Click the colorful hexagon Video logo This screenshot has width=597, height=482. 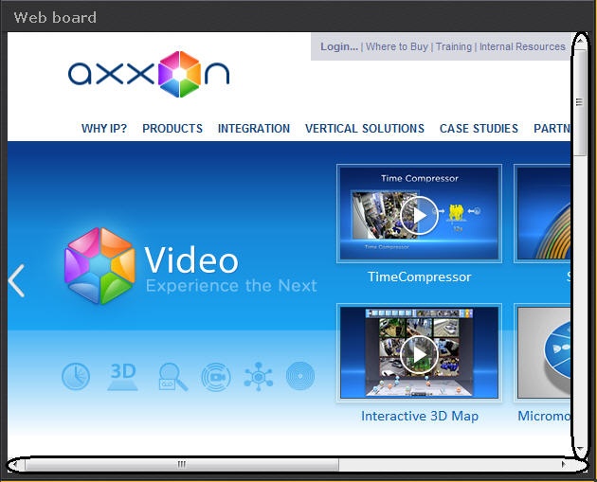pyautogui.click(x=99, y=266)
